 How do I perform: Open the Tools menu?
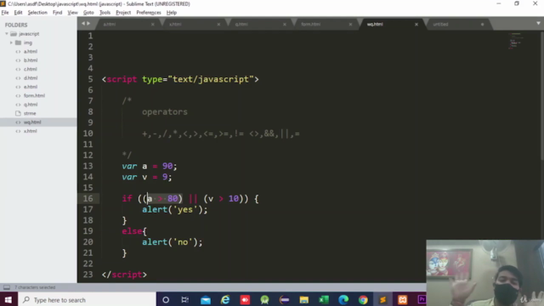105,13
